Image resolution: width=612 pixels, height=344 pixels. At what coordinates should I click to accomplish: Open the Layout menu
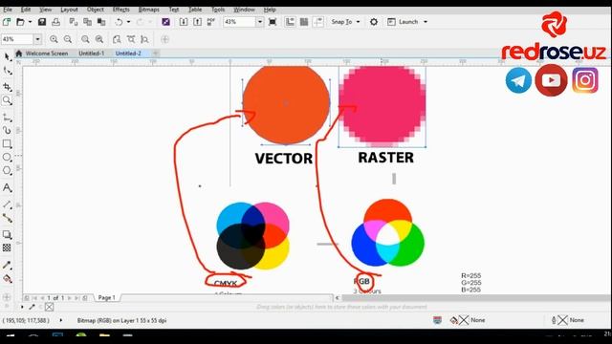pyautogui.click(x=69, y=10)
